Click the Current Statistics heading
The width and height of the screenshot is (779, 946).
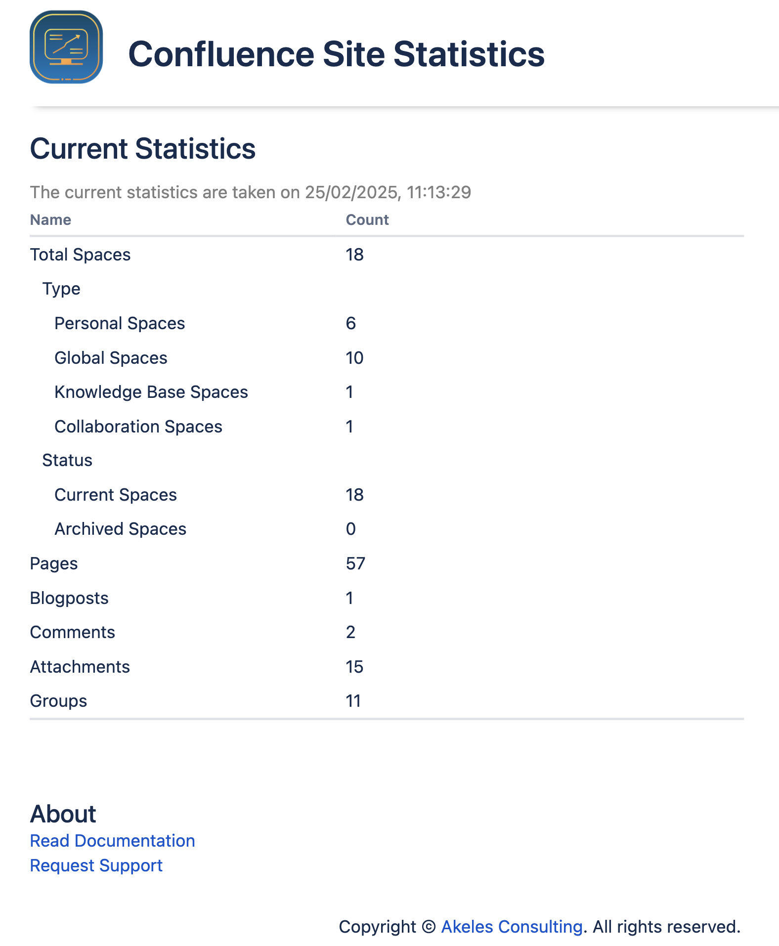pos(142,149)
